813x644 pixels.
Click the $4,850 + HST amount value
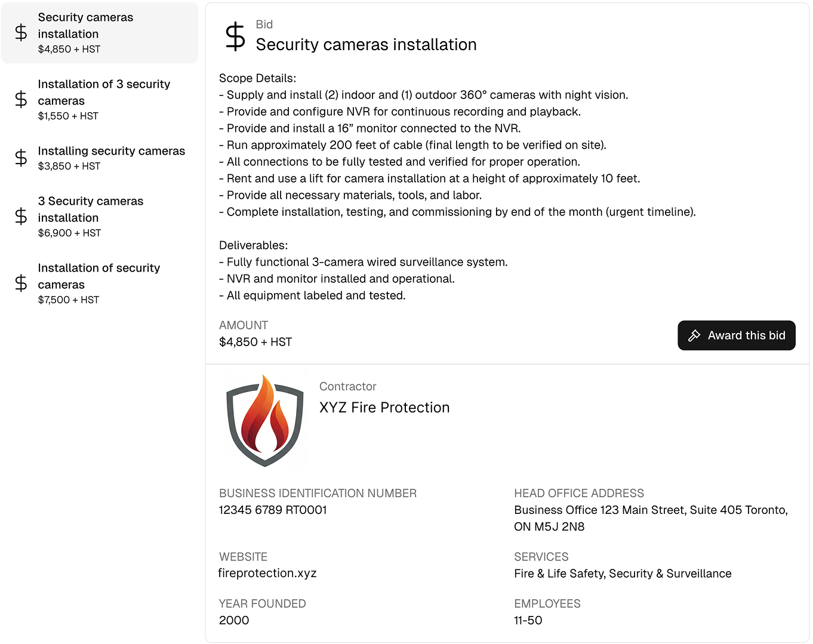click(x=255, y=342)
